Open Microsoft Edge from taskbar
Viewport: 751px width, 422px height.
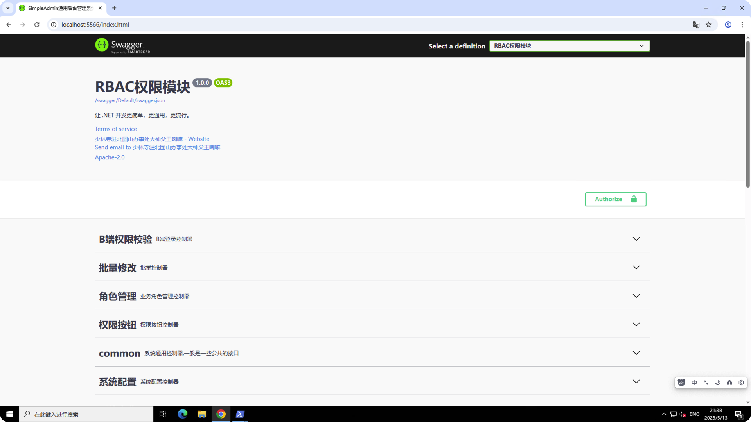click(x=183, y=414)
